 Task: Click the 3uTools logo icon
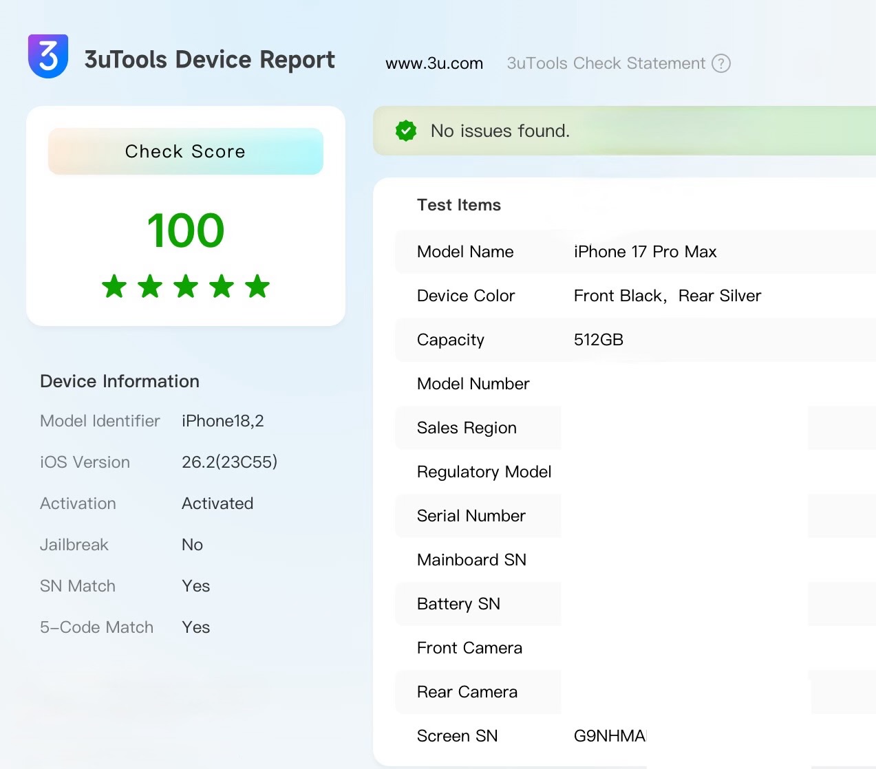[48, 56]
